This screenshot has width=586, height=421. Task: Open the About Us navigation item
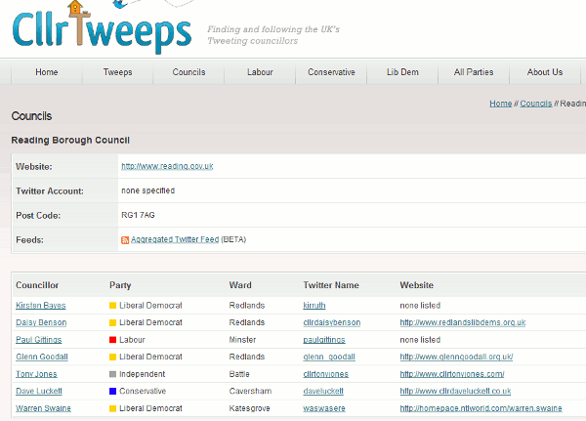[x=545, y=72]
